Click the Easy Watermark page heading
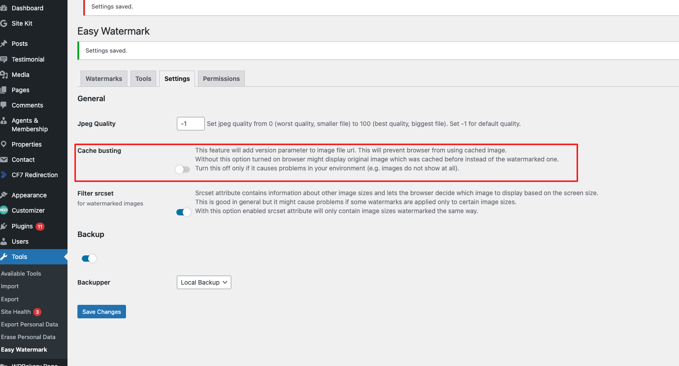The image size is (679, 366). pos(113,31)
